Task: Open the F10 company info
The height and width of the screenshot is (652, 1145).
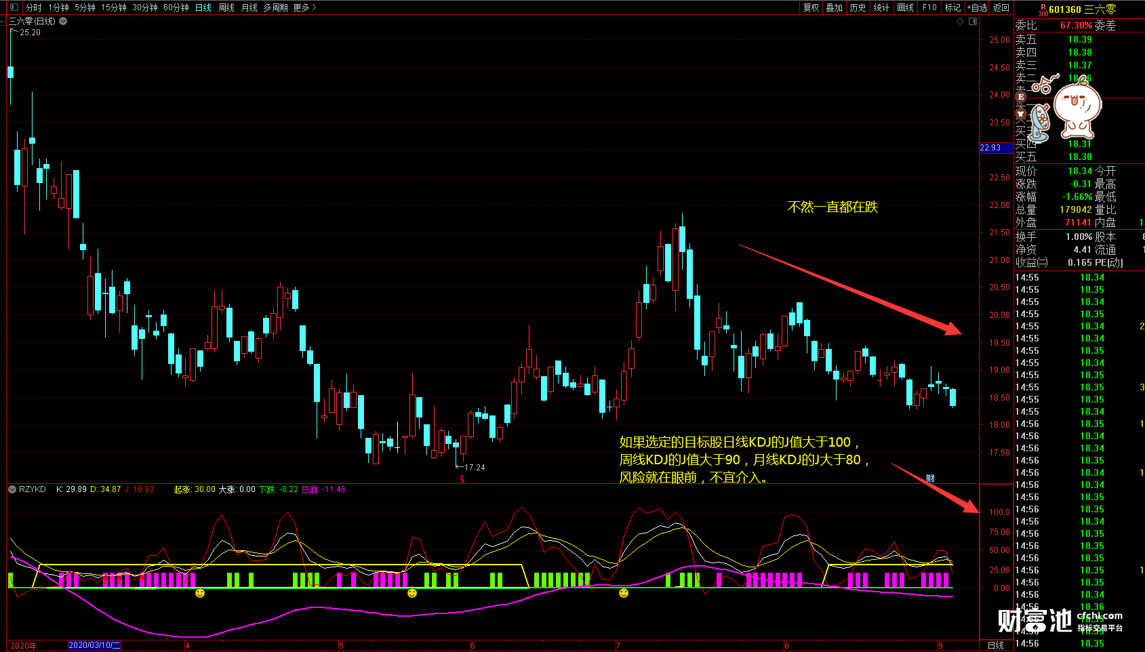Action: (x=929, y=7)
